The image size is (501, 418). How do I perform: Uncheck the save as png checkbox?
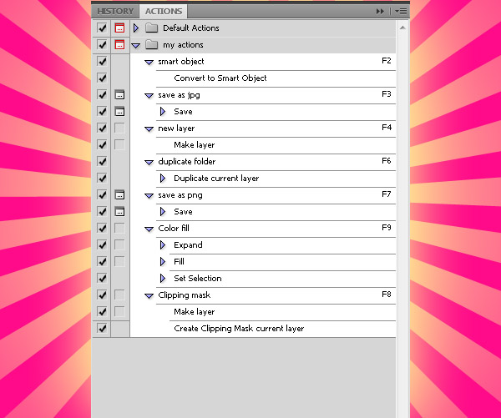102,194
